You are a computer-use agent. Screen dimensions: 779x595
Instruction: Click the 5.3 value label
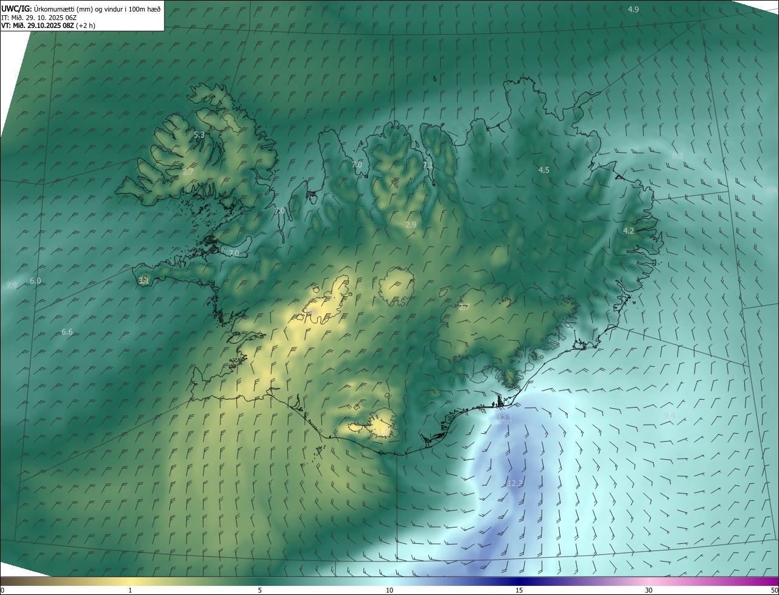coord(199,134)
